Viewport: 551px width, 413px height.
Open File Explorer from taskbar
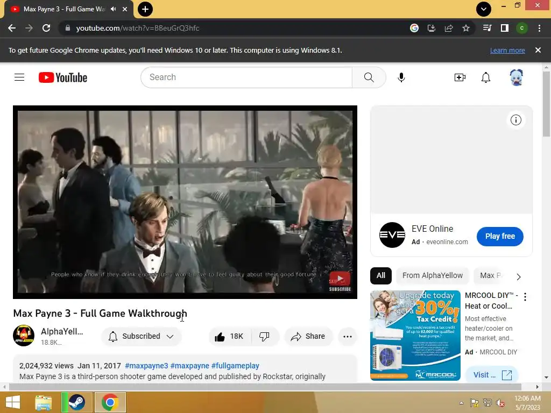pyautogui.click(x=44, y=402)
